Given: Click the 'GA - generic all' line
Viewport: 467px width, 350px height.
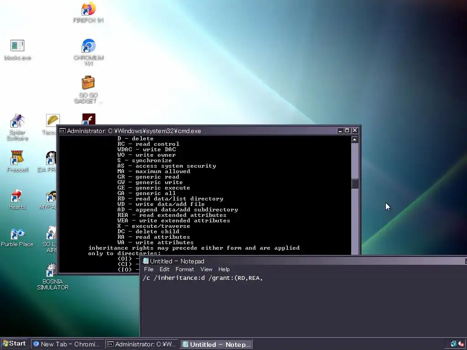Looking at the screenshot, I should (x=146, y=193).
